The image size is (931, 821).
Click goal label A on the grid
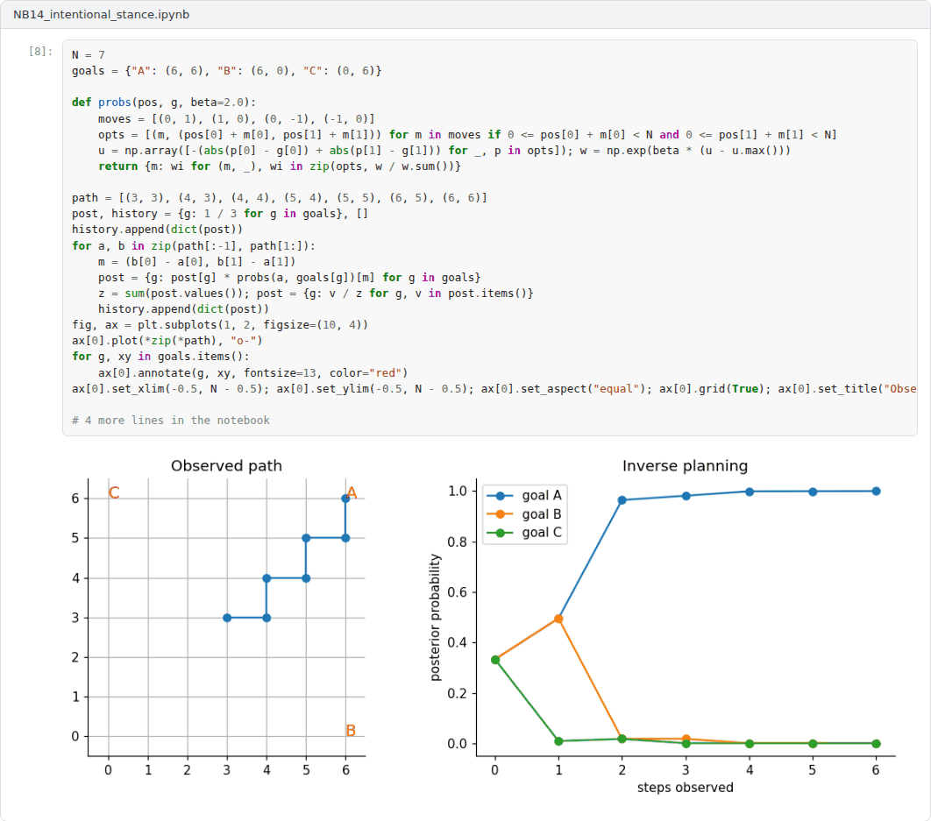pos(352,492)
